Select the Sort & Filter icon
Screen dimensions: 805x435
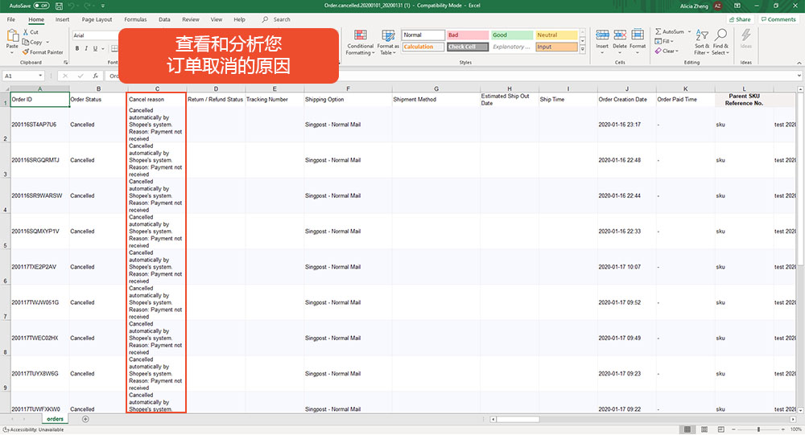pos(701,35)
